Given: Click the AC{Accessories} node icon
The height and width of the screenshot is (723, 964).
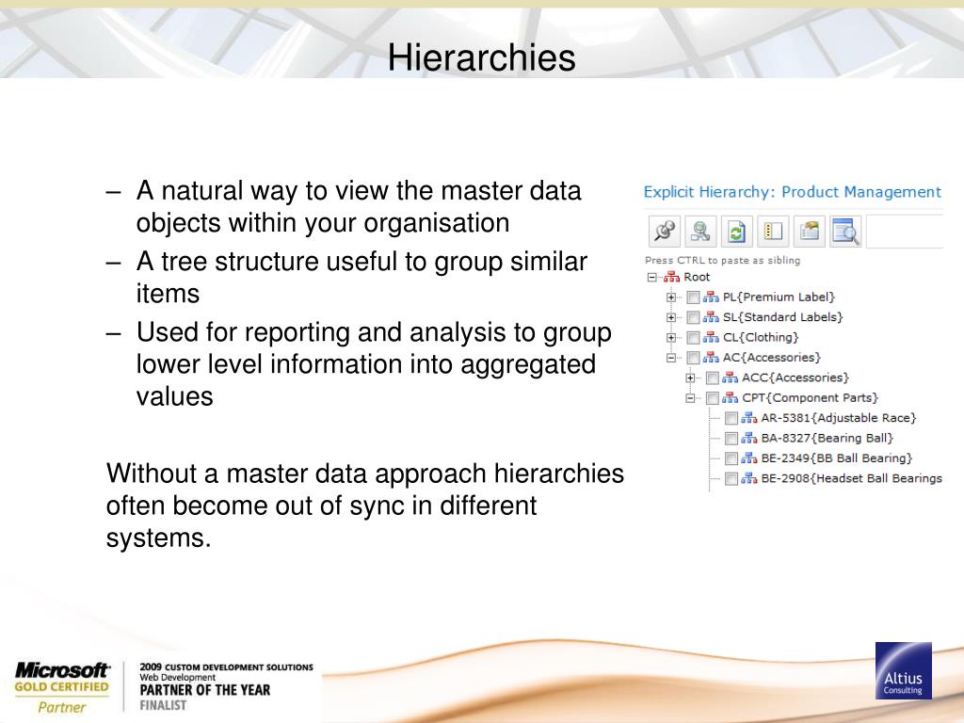Looking at the screenshot, I should click(711, 358).
